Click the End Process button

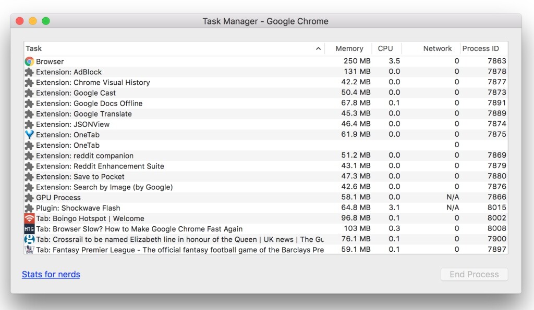point(474,274)
